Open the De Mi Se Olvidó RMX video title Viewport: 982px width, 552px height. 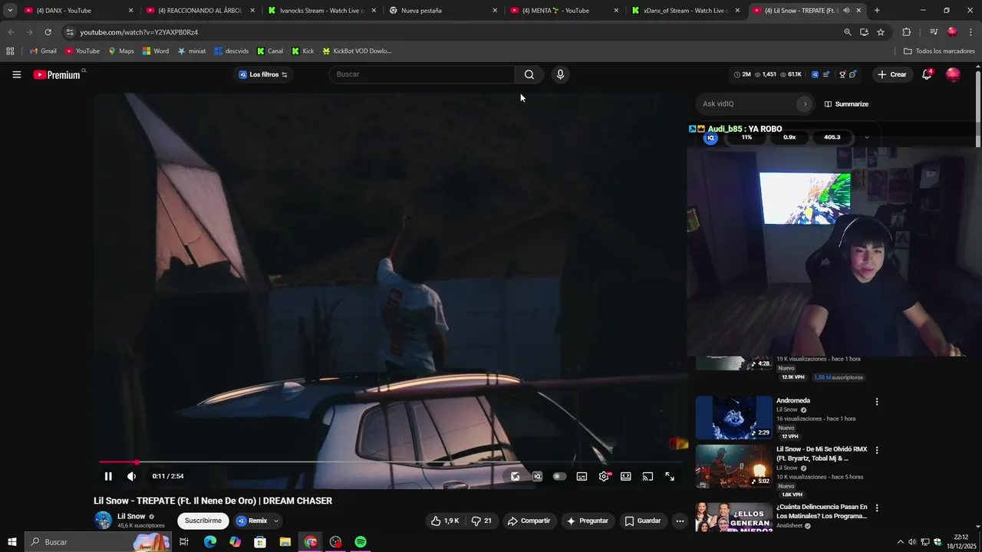pos(822,454)
